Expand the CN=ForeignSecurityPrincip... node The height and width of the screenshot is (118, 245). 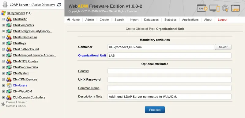tap(3, 31)
